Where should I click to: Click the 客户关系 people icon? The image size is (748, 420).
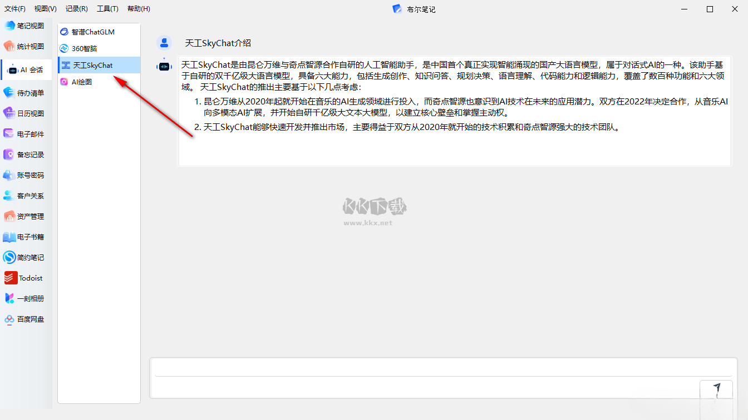(9, 196)
